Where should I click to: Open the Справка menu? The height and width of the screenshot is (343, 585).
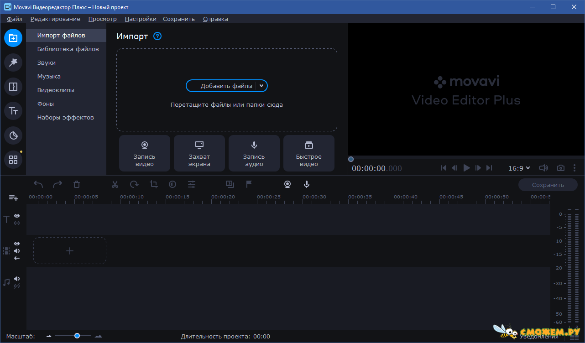click(x=215, y=19)
